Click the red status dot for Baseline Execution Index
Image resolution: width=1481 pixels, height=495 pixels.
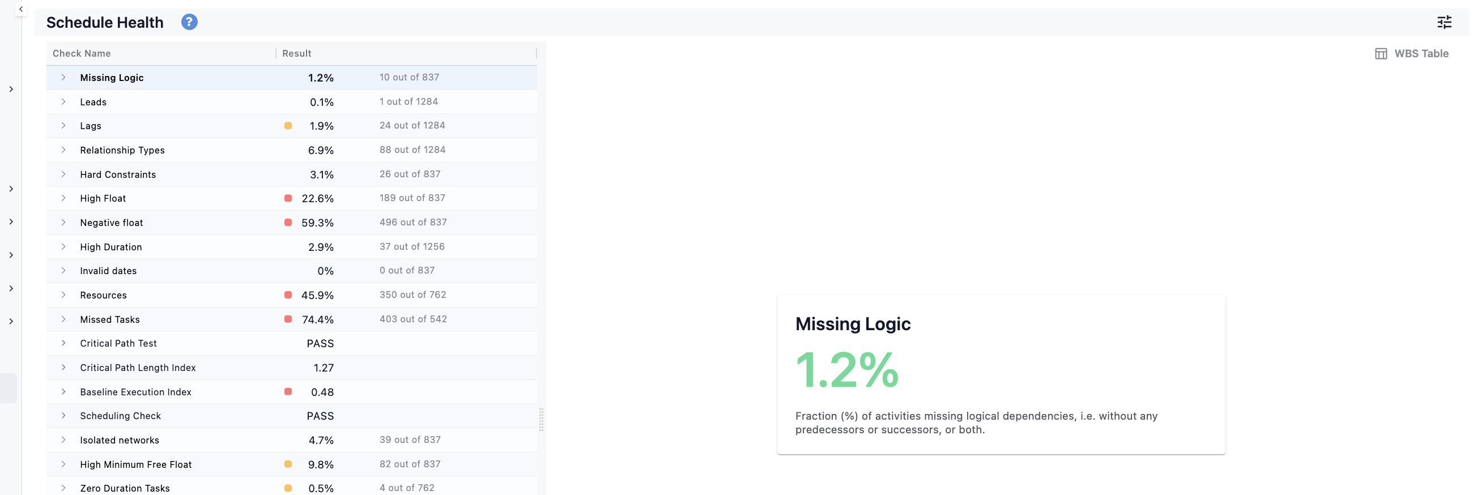pyautogui.click(x=288, y=391)
